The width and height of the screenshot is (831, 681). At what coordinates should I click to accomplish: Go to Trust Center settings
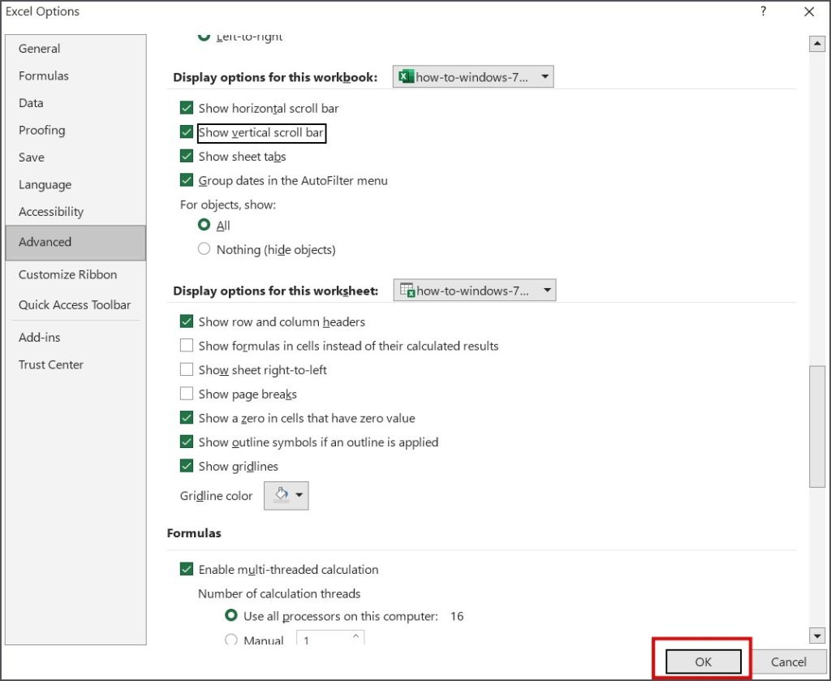coord(51,364)
